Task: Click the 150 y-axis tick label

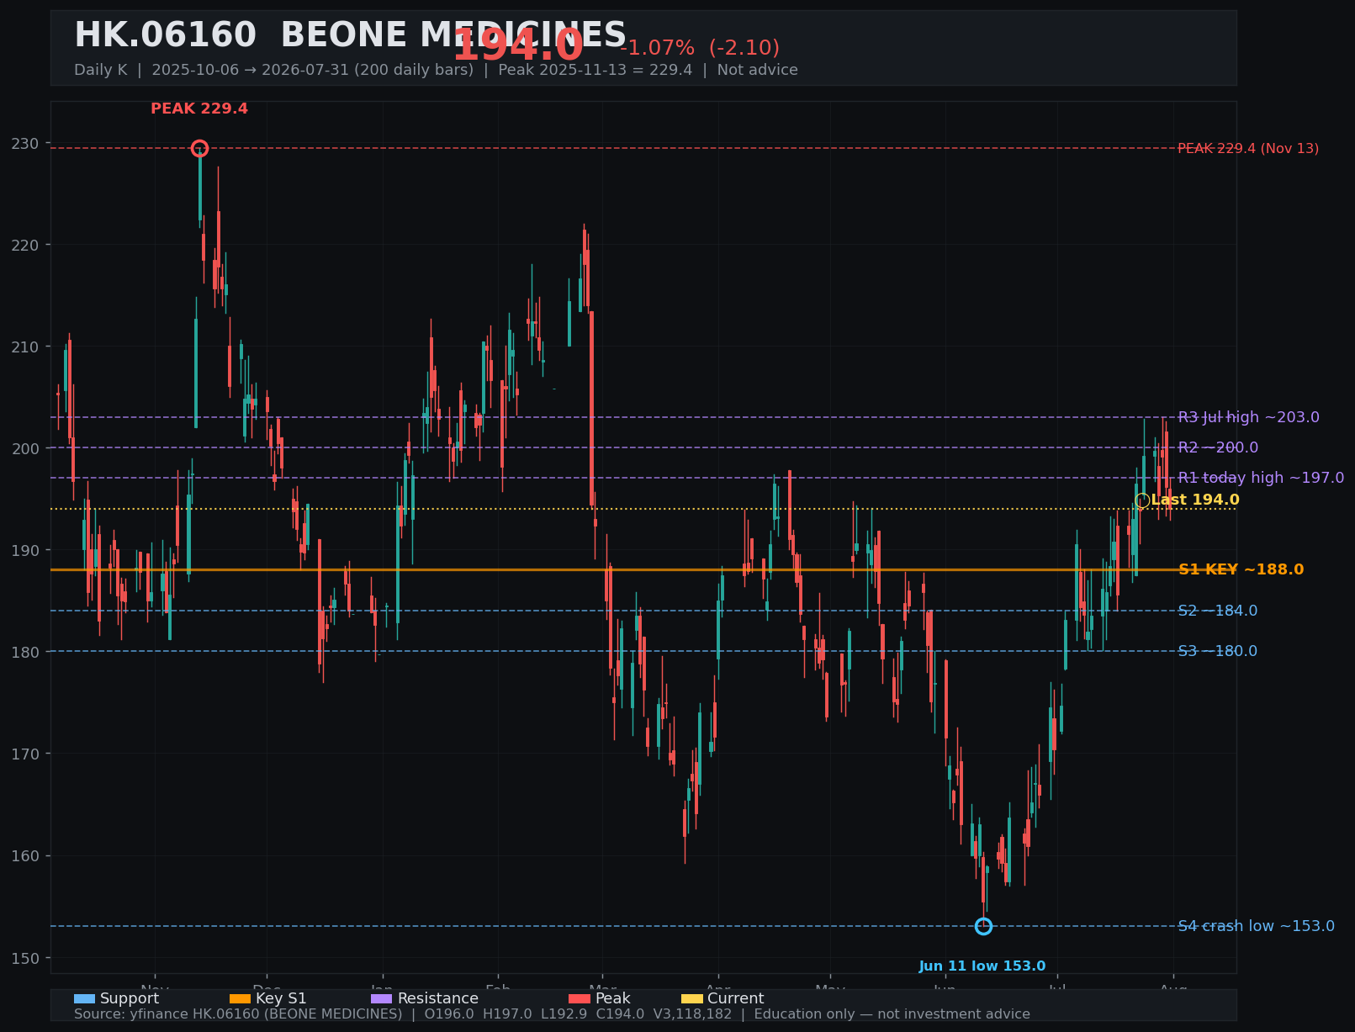Action: 24,958
